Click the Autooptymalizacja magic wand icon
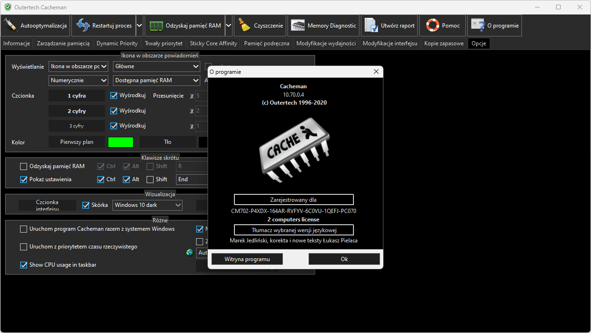Image resolution: width=591 pixels, height=333 pixels. [x=11, y=26]
